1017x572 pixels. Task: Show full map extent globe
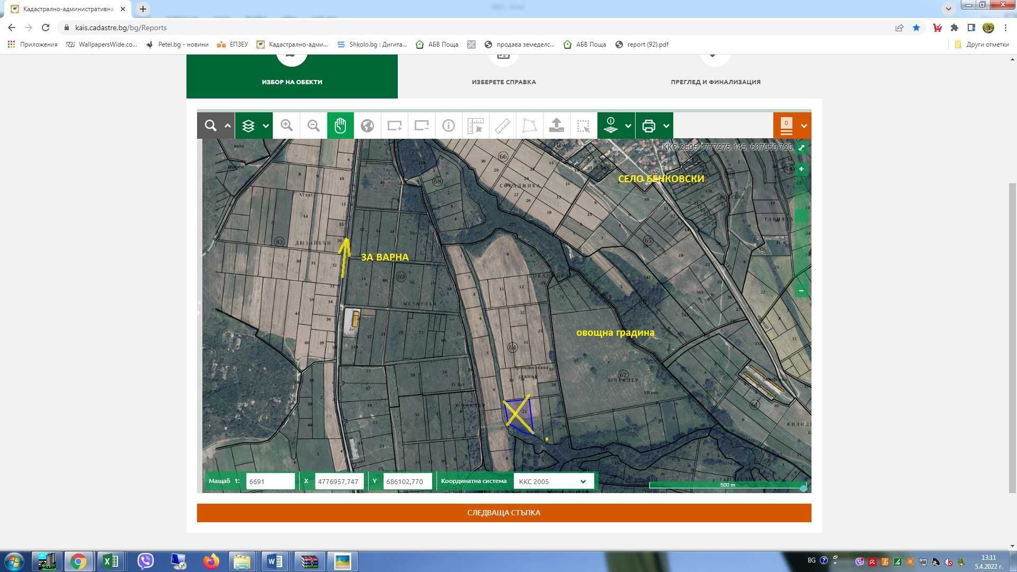(368, 126)
